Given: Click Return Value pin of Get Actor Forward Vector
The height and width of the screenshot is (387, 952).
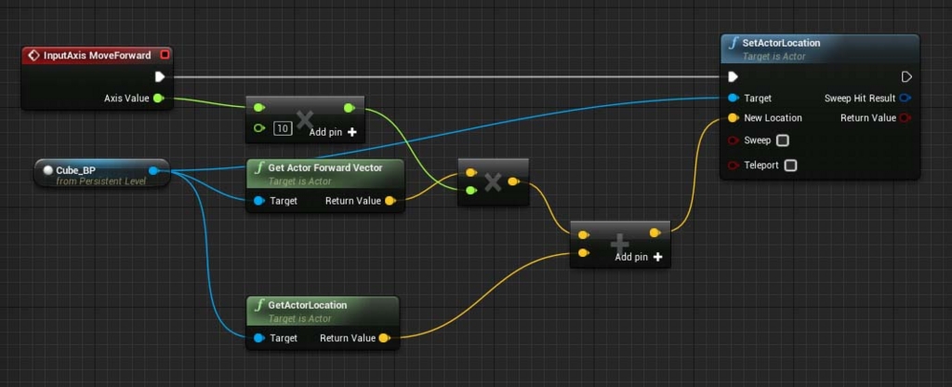Looking at the screenshot, I should point(390,201).
